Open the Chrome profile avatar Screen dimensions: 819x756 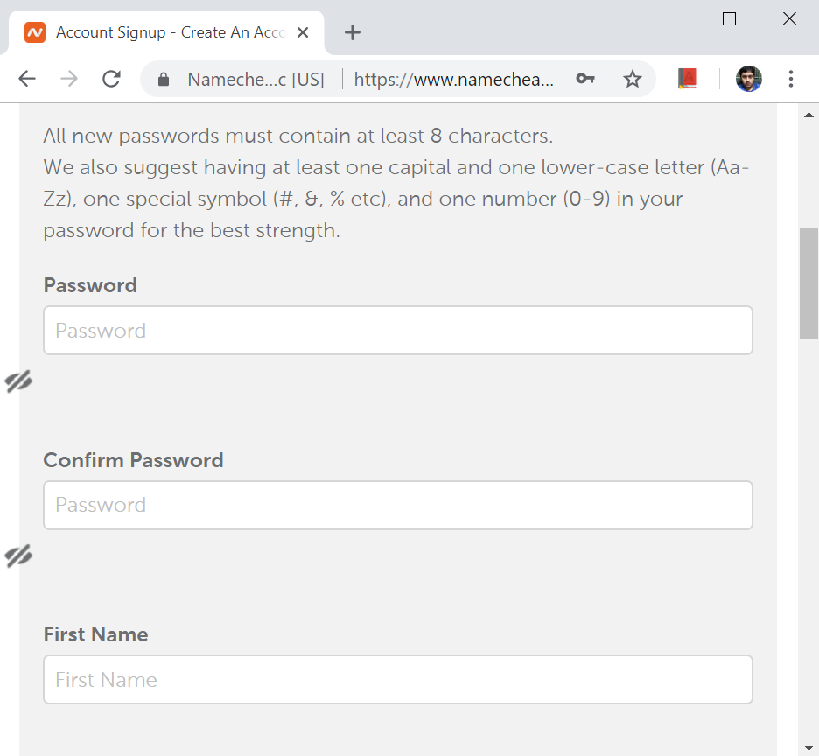(748, 79)
